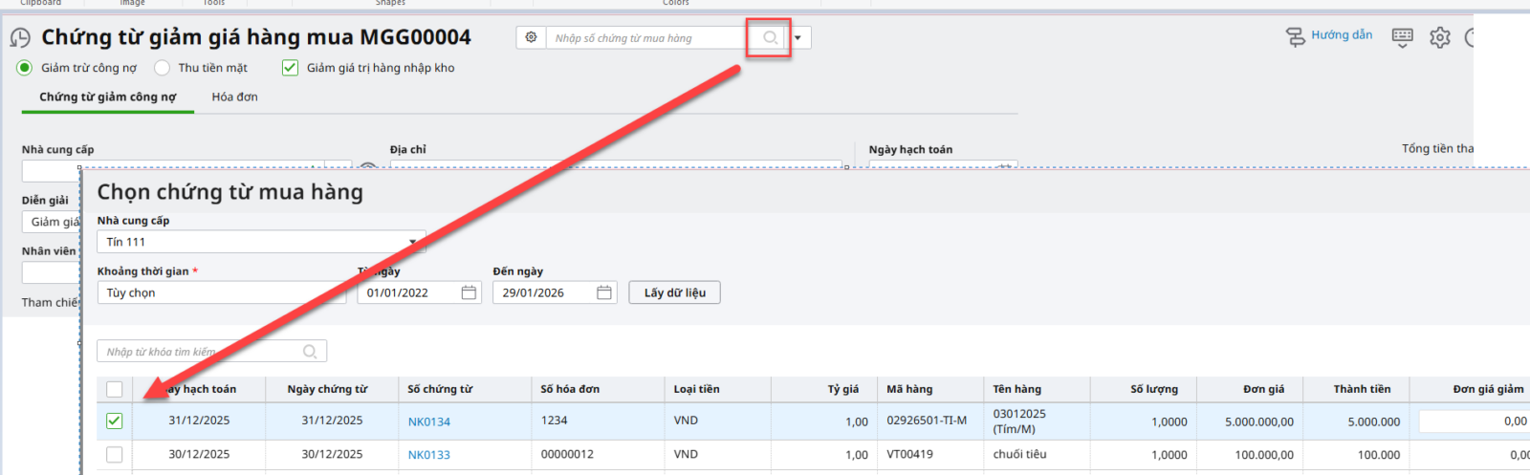Screen dimensions: 1530x475
Task: Select the Giảm trừ công nợ radio
Action: (25, 68)
